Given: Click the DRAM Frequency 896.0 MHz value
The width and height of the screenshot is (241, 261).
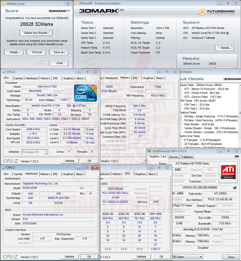Looking at the screenshot, I should click(139, 106).
